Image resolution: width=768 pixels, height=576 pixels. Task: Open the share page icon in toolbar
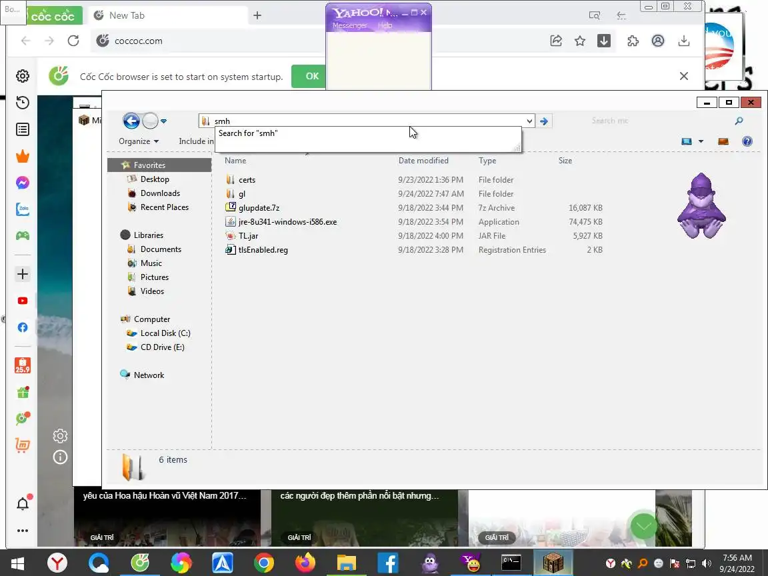[556, 41]
